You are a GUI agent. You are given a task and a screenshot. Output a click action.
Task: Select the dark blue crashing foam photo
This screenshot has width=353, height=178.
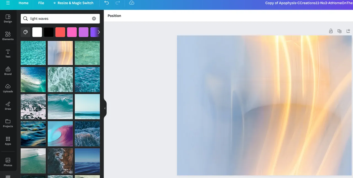(x=87, y=134)
